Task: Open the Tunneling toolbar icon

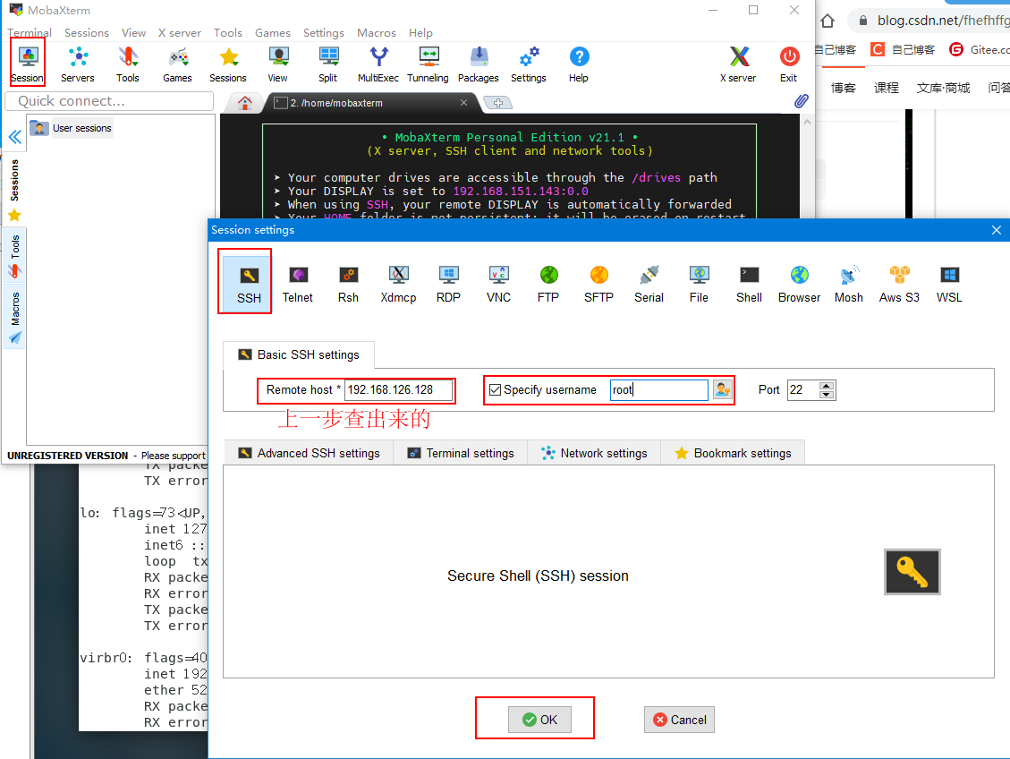Action: click(428, 64)
